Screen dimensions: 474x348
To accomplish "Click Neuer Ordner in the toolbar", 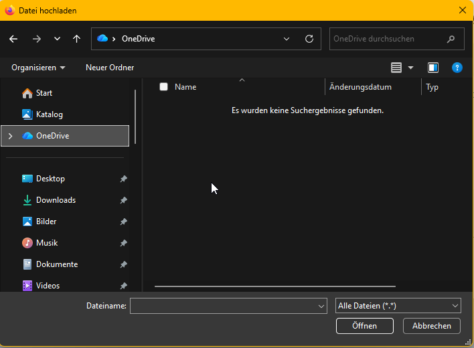I will 110,68.
